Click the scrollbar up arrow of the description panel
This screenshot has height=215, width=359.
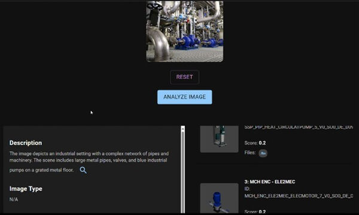coord(182,128)
